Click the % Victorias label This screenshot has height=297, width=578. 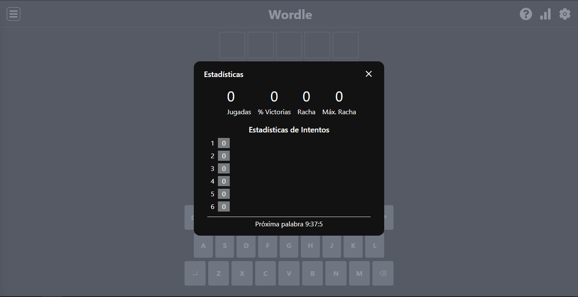(275, 112)
